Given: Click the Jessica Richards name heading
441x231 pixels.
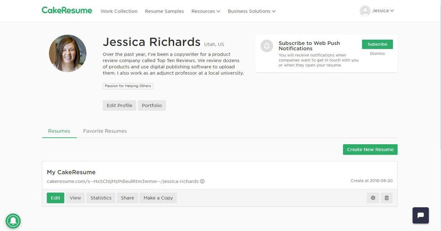Looking at the screenshot, I should [x=152, y=42].
